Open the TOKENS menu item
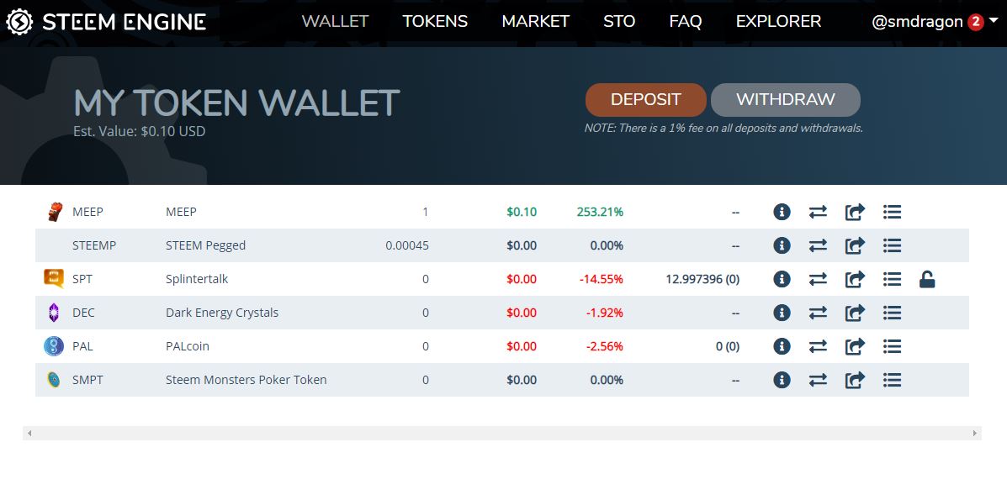This screenshot has width=1007, height=479. (435, 21)
